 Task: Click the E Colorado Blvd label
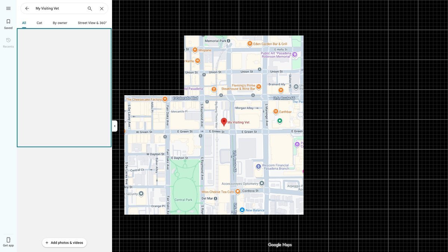point(186,98)
